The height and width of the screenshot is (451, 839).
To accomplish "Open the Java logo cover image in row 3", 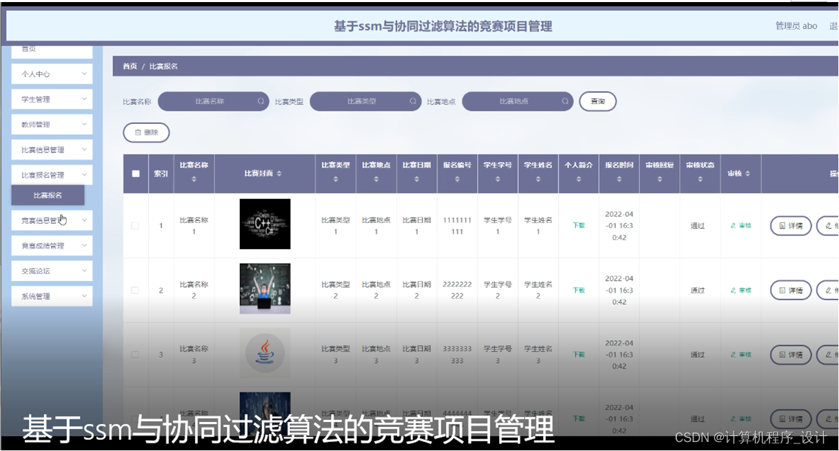I will pos(265,353).
